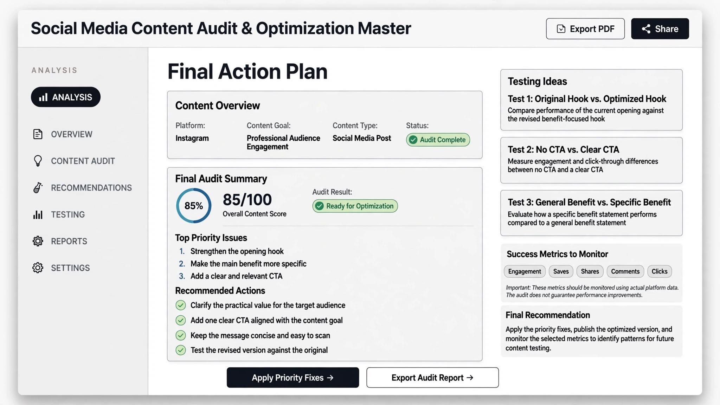Open the Overview sidebar section
Viewport: 720px width, 405px height.
click(x=63, y=134)
